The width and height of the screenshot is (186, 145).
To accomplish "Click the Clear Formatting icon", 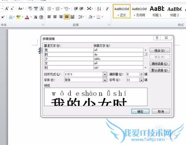I will (x=30, y=9).
